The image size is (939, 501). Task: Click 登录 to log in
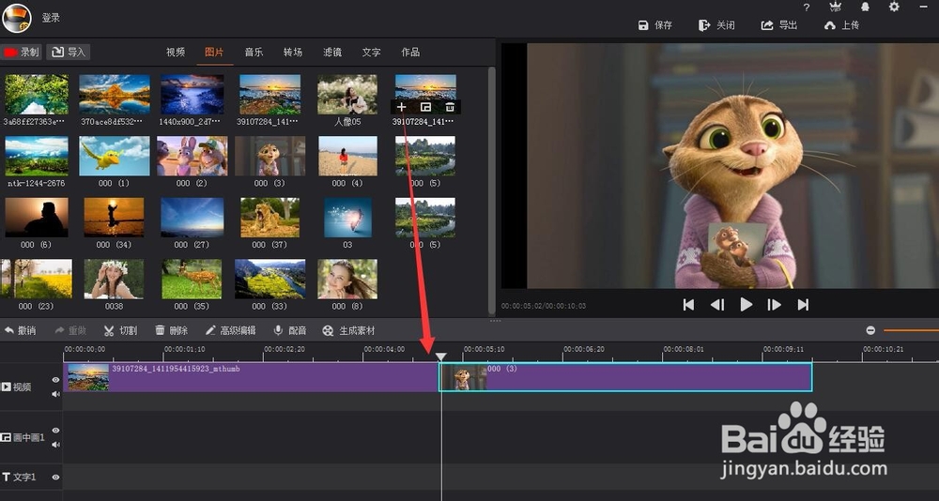tap(51, 18)
